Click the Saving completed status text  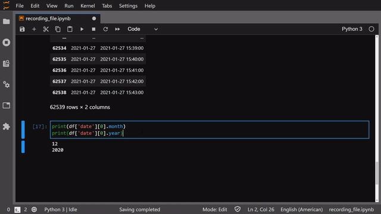tap(140, 210)
